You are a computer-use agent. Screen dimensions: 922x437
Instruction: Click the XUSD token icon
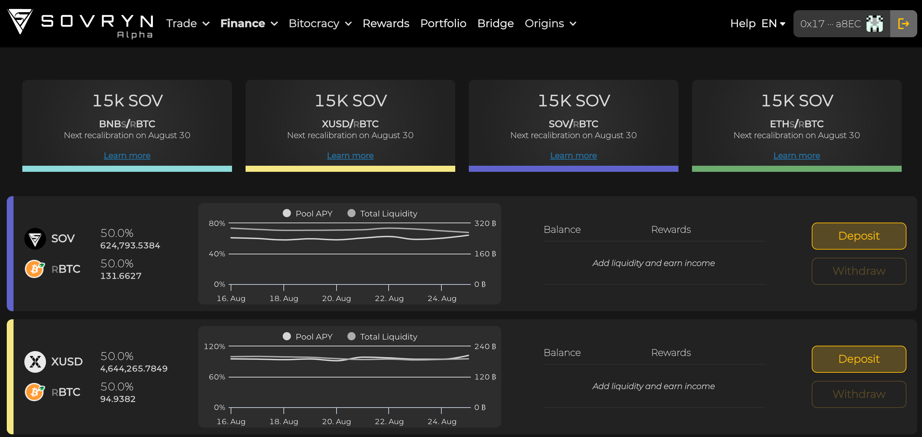(x=35, y=362)
